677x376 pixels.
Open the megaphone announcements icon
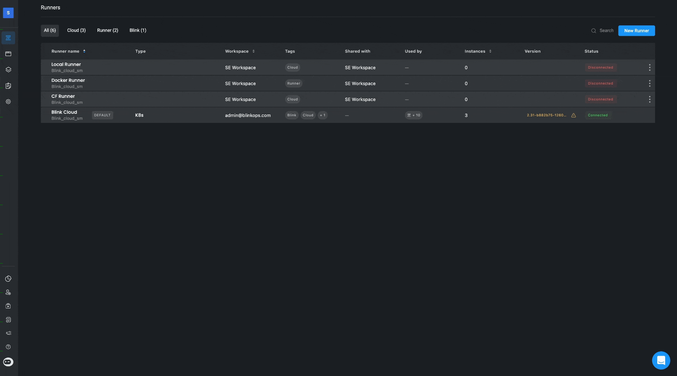pyautogui.click(x=8, y=333)
